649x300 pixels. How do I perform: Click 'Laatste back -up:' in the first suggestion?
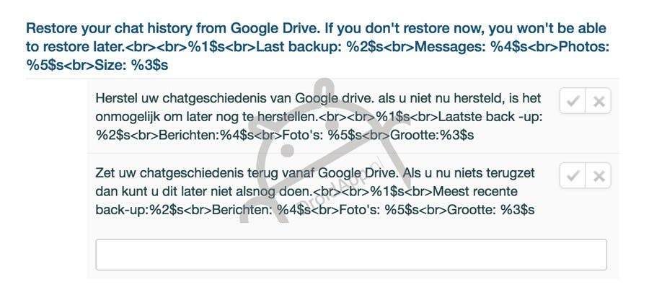(490, 117)
